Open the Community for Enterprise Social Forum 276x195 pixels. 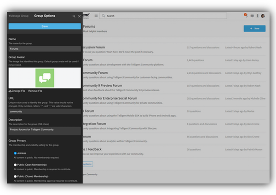click(x=110, y=98)
